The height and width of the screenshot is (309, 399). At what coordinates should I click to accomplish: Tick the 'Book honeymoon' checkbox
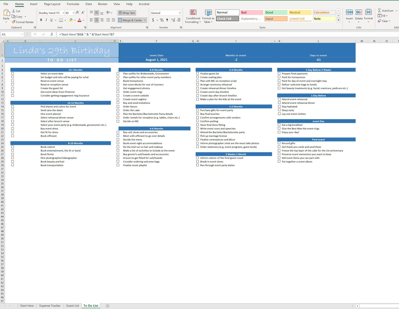pyautogui.click(x=118, y=81)
